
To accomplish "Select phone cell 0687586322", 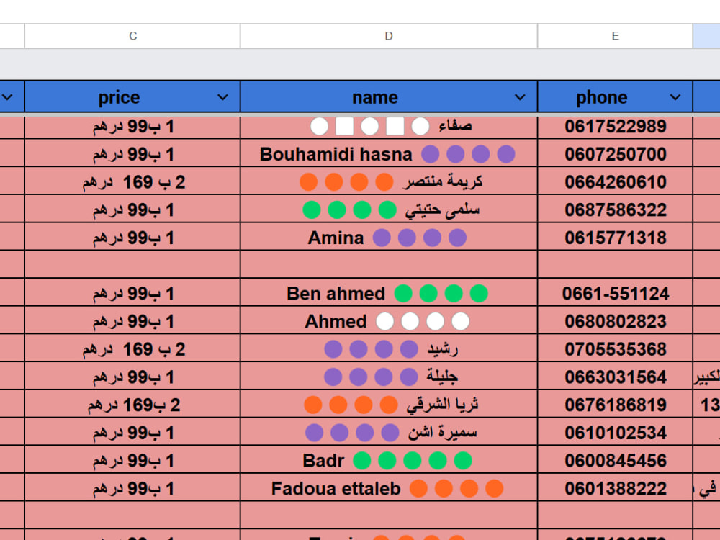I will coord(616,210).
